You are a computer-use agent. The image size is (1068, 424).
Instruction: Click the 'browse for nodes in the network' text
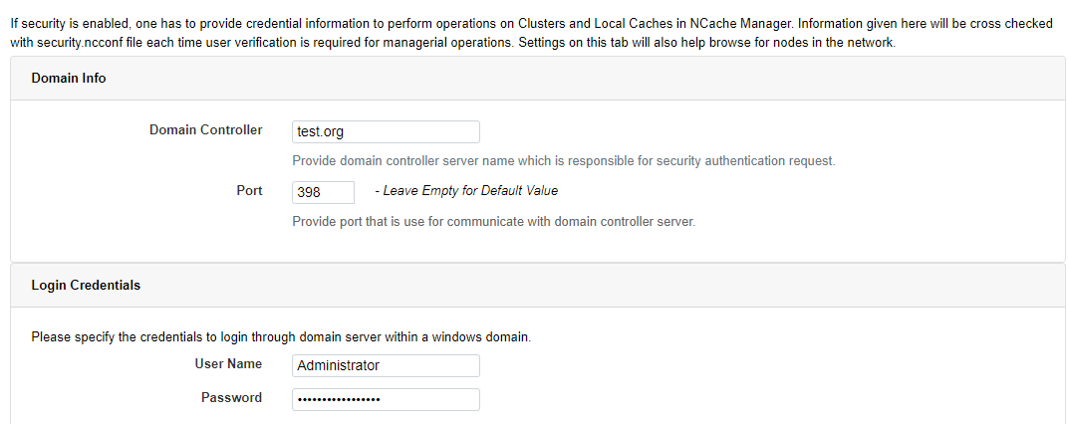tap(797, 42)
